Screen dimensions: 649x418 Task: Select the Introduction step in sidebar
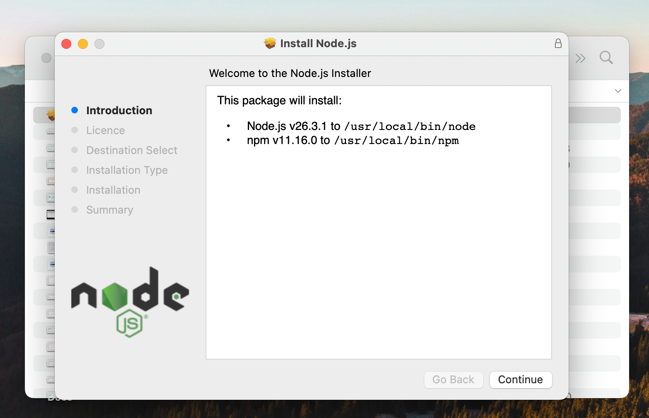tap(119, 111)
